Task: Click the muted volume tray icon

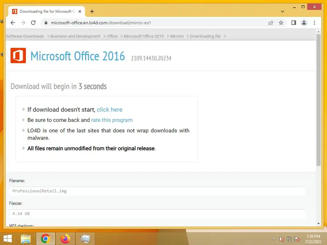Action: (282, 239)
